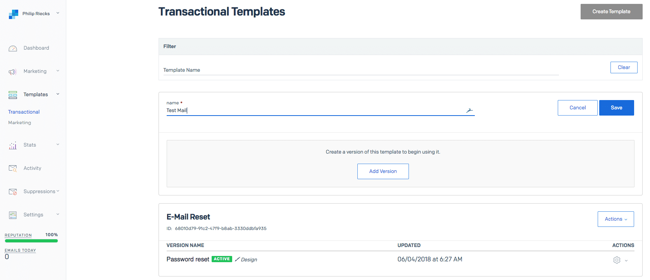The height and width of the screenshot is (280, 650).
Task: Focus the Template Name filter field
Action: coord(361,70)
